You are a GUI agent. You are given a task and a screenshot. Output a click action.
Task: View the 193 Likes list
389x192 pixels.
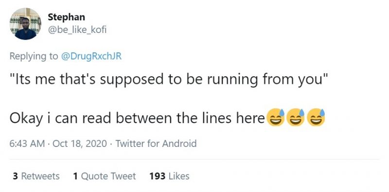(x=169, y=176)
